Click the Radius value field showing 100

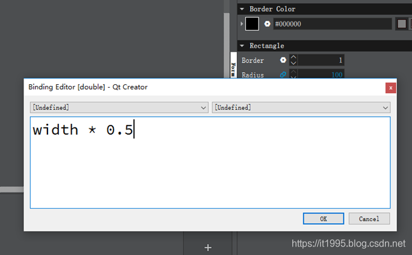[321, 75]
